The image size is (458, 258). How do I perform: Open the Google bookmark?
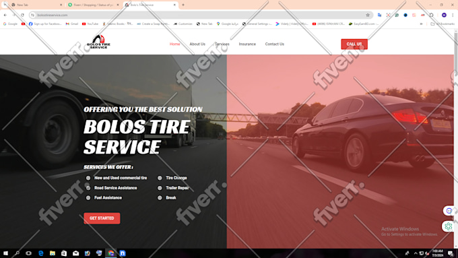(x=10, y=24)
